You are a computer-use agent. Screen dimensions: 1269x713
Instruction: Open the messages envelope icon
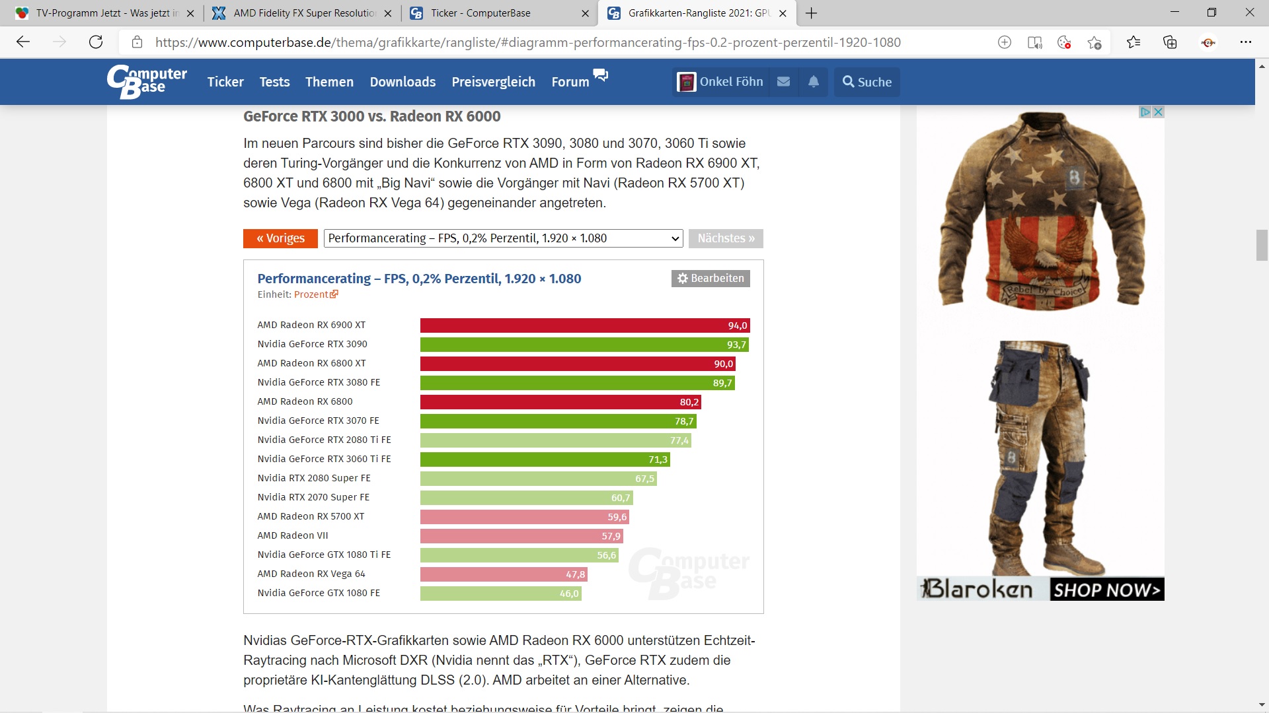coord(783,82)
